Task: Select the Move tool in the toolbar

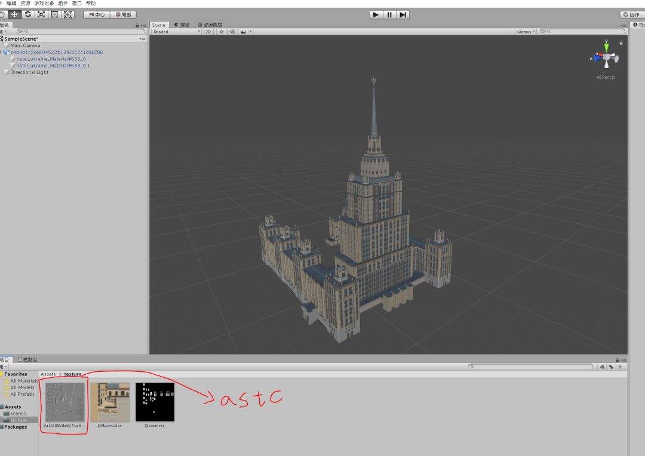Action: tap(14, 14)
